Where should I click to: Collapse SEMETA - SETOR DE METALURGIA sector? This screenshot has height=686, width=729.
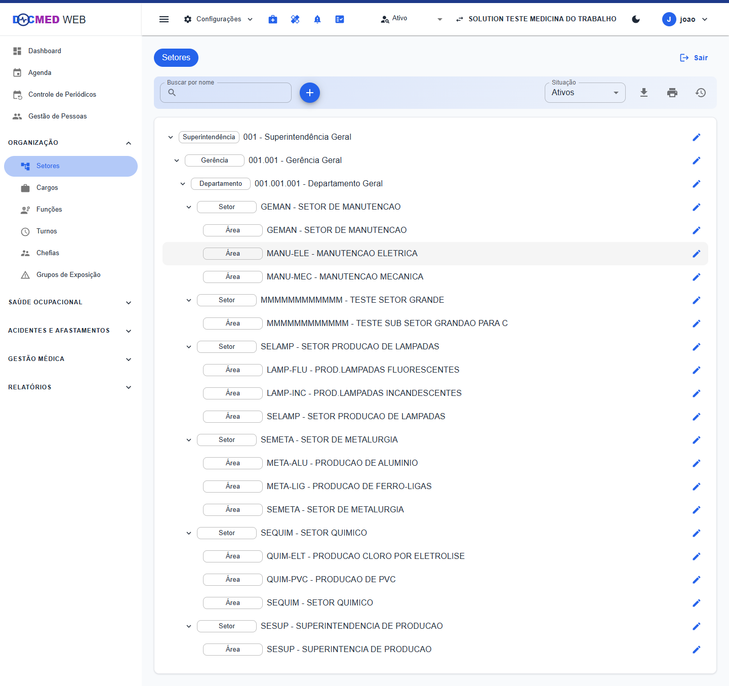click(x=189, y=440)
